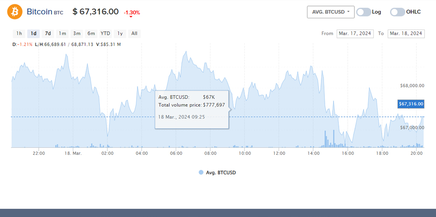Show the 1y time range
The height and width of the screenshot is (217, 436).
[x=120, y=33]
